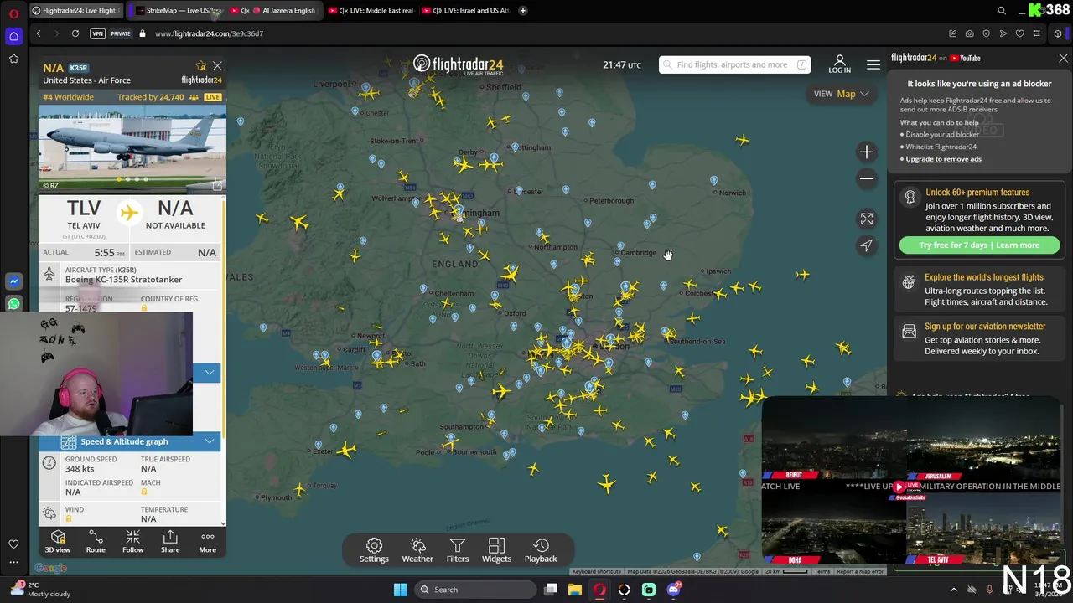
Task: Open Opera easy setup sliders
Action: tap(1036, 33)
